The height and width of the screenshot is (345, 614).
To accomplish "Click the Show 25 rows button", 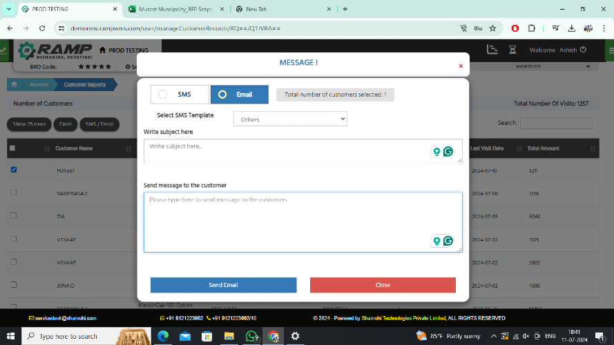I will pyautogui.click(x=29, y=124).
